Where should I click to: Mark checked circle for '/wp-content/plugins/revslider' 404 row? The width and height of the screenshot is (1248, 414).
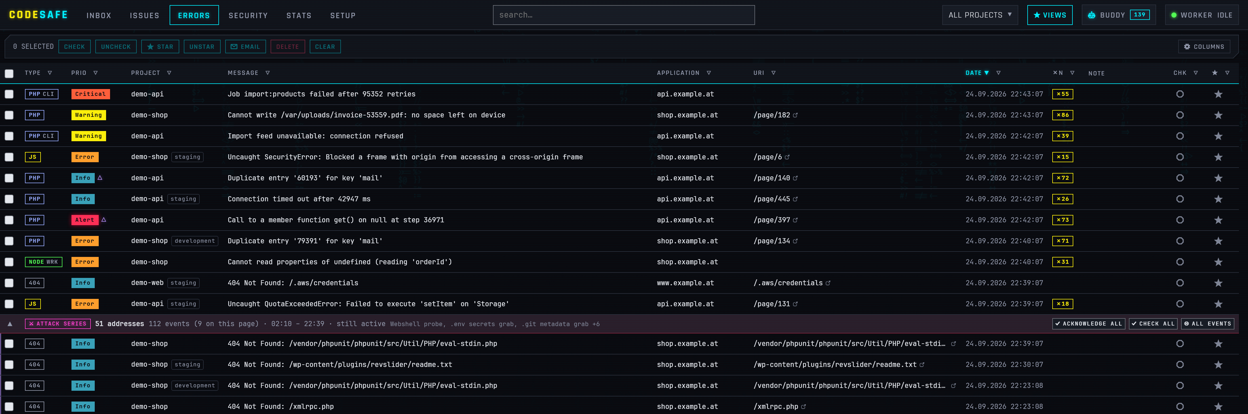[1180, 365]
